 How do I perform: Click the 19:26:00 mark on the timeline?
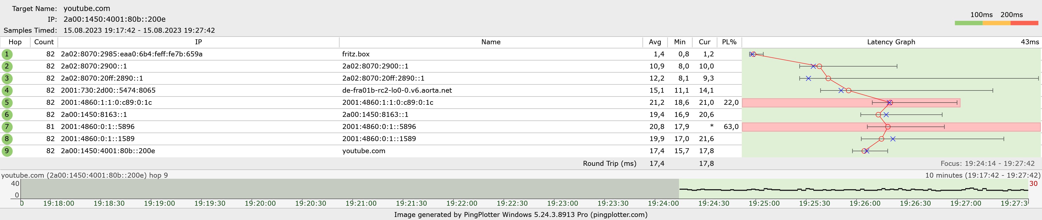coord(865,203)
